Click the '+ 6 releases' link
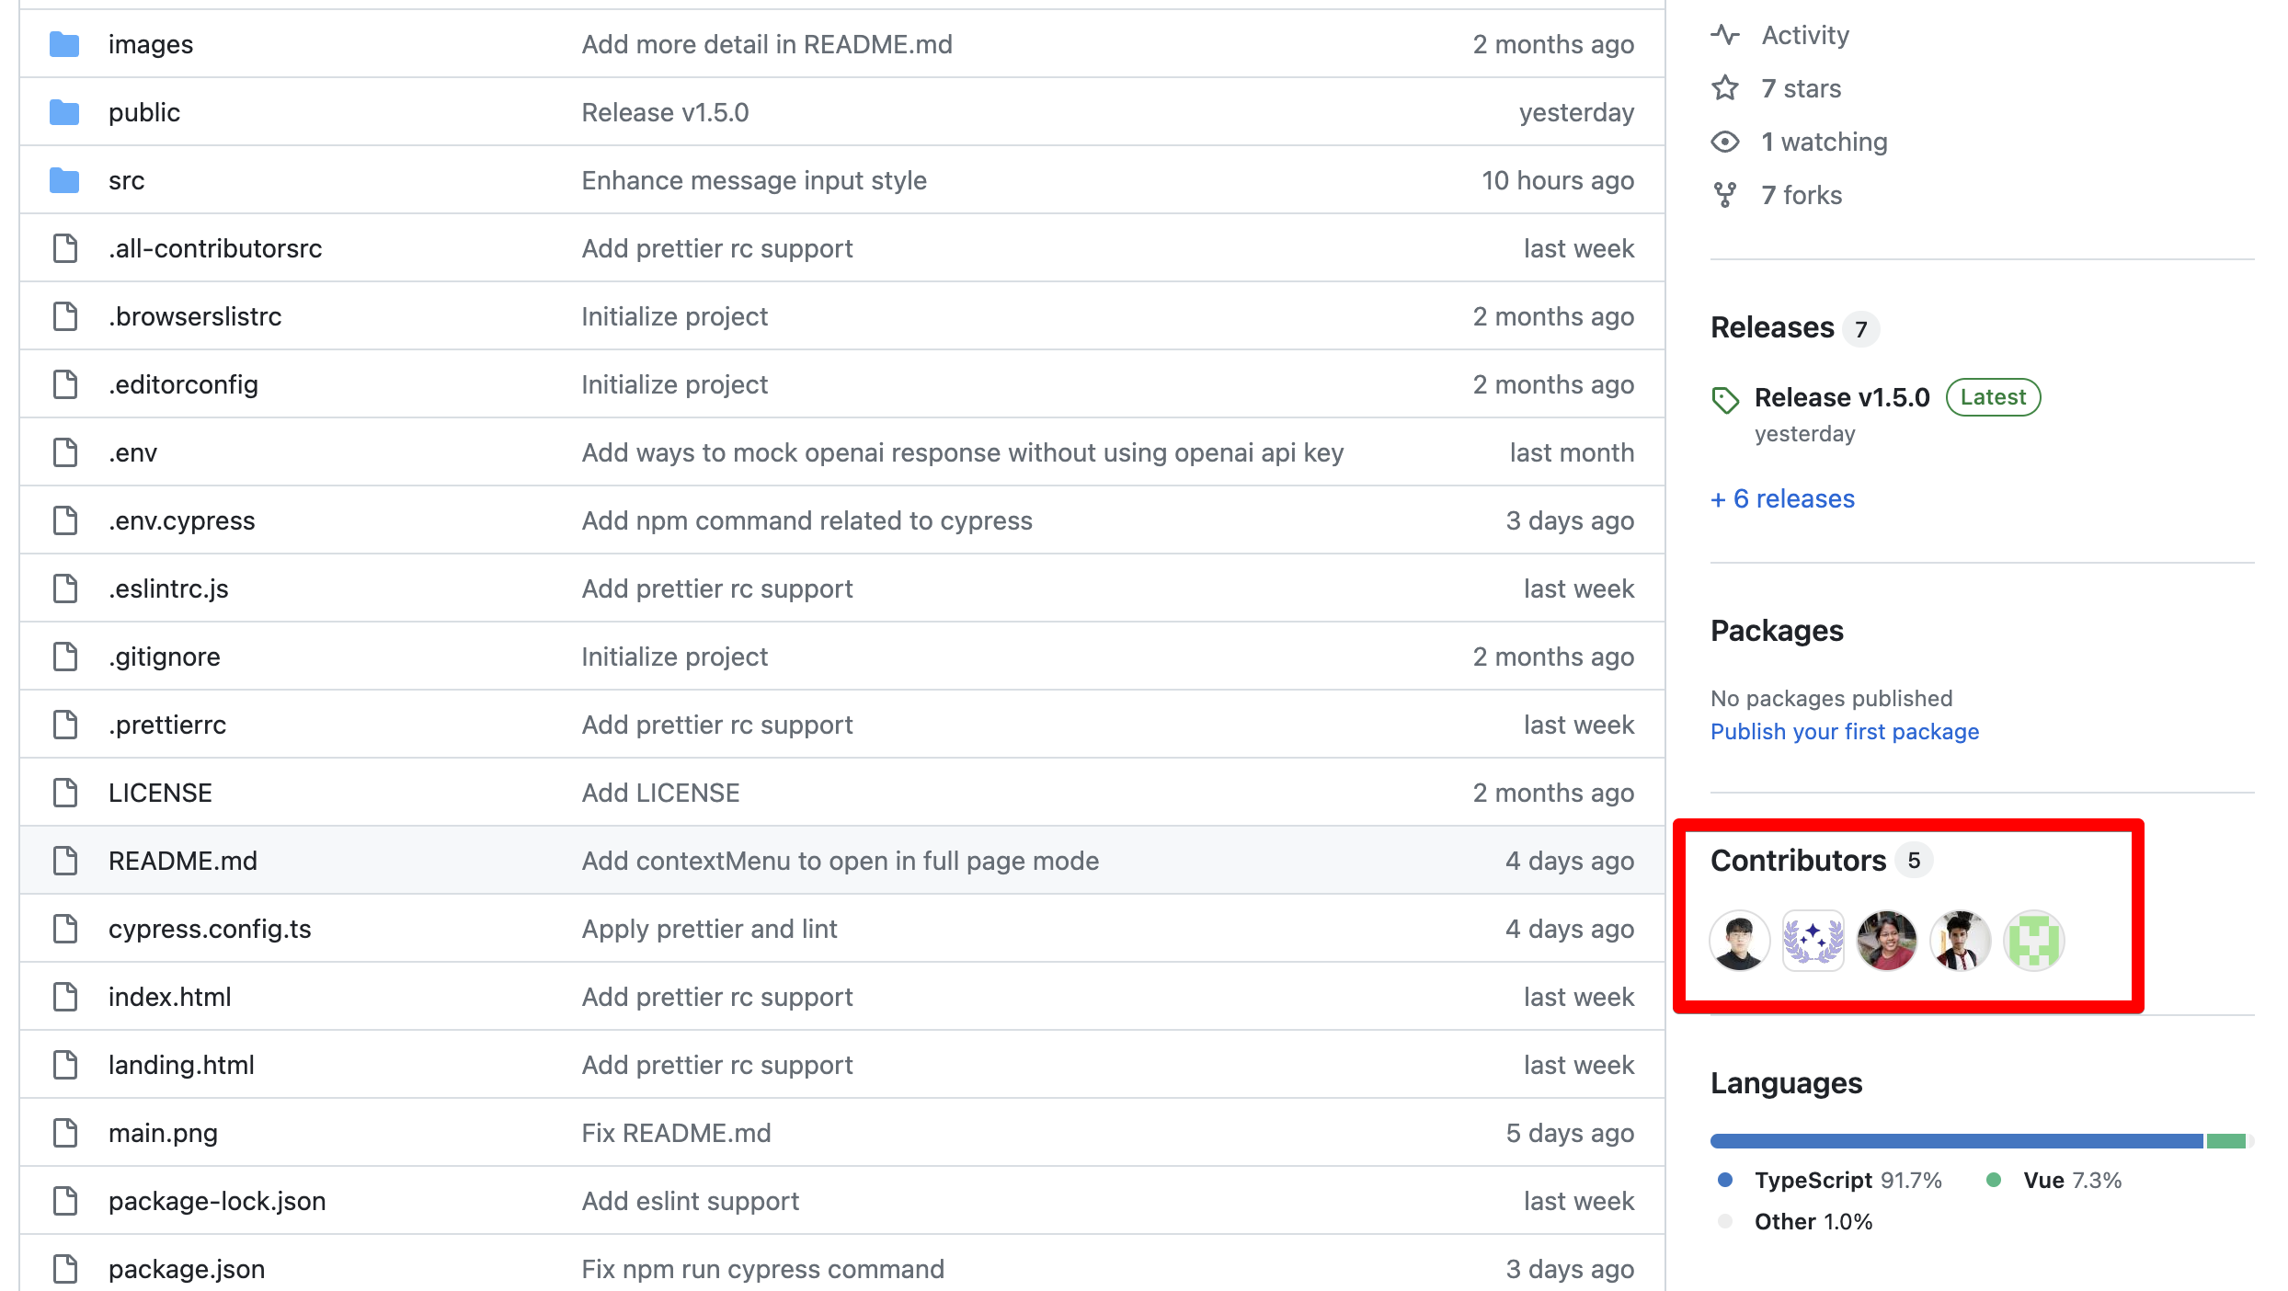This screenshot has height=1291, width=2288. [x=1782, y=498]
